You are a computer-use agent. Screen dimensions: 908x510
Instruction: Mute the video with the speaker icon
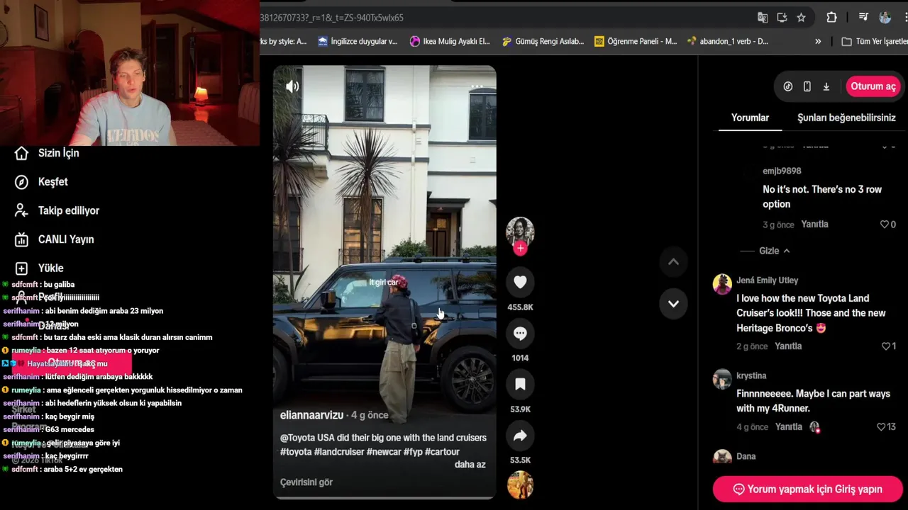tap(292, 86)
